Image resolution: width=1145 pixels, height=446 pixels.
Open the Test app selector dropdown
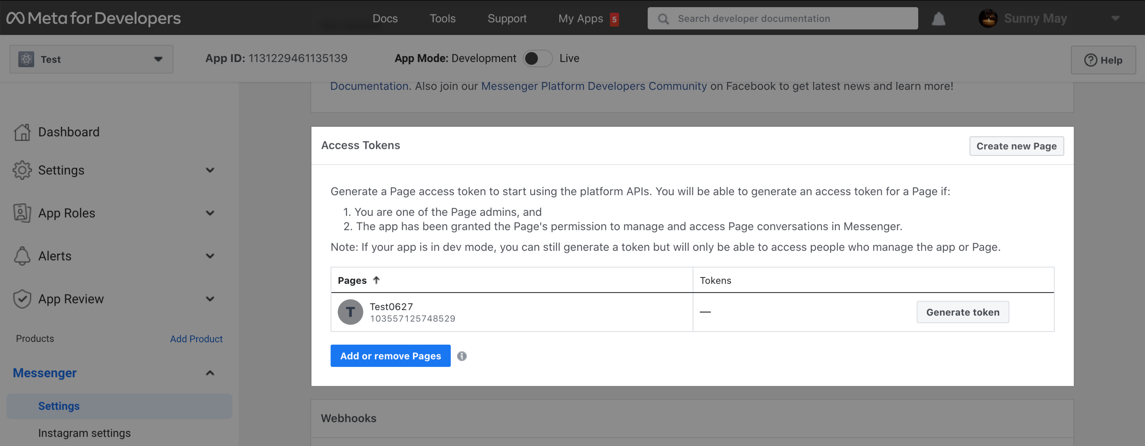[91, 59]
